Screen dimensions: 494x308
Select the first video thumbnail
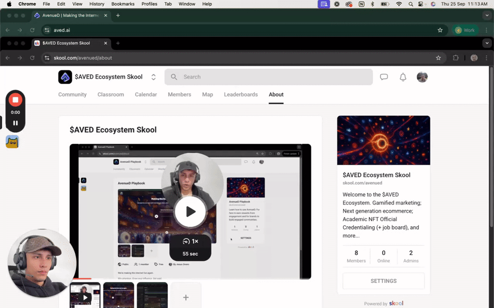coord(85,295)
